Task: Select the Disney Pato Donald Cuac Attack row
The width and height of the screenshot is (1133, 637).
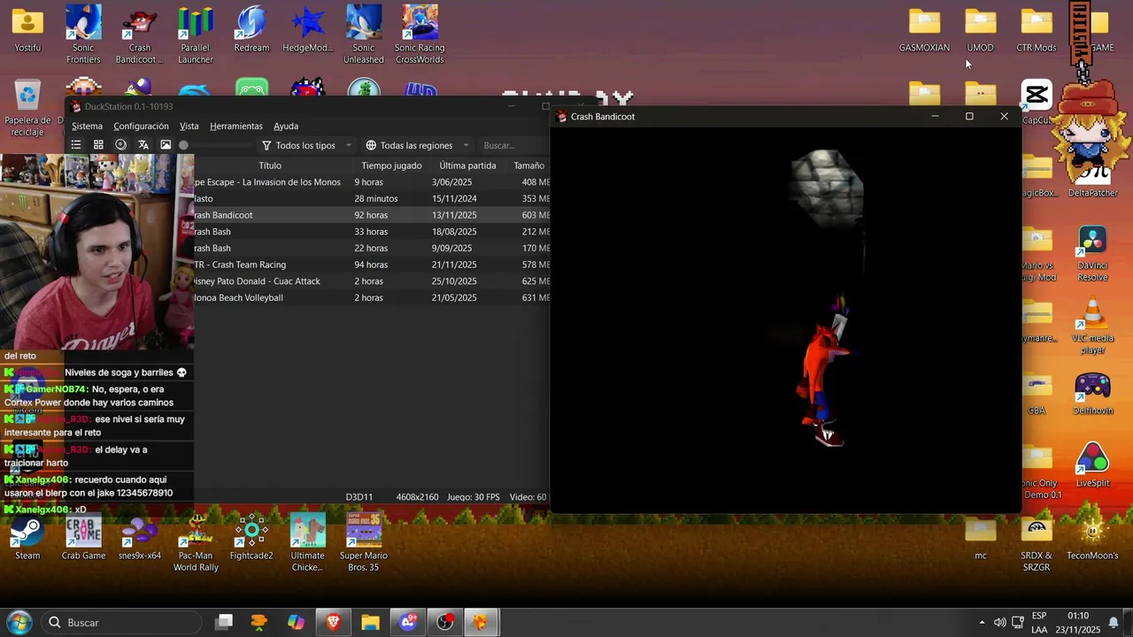Action: tap(372, 281)
